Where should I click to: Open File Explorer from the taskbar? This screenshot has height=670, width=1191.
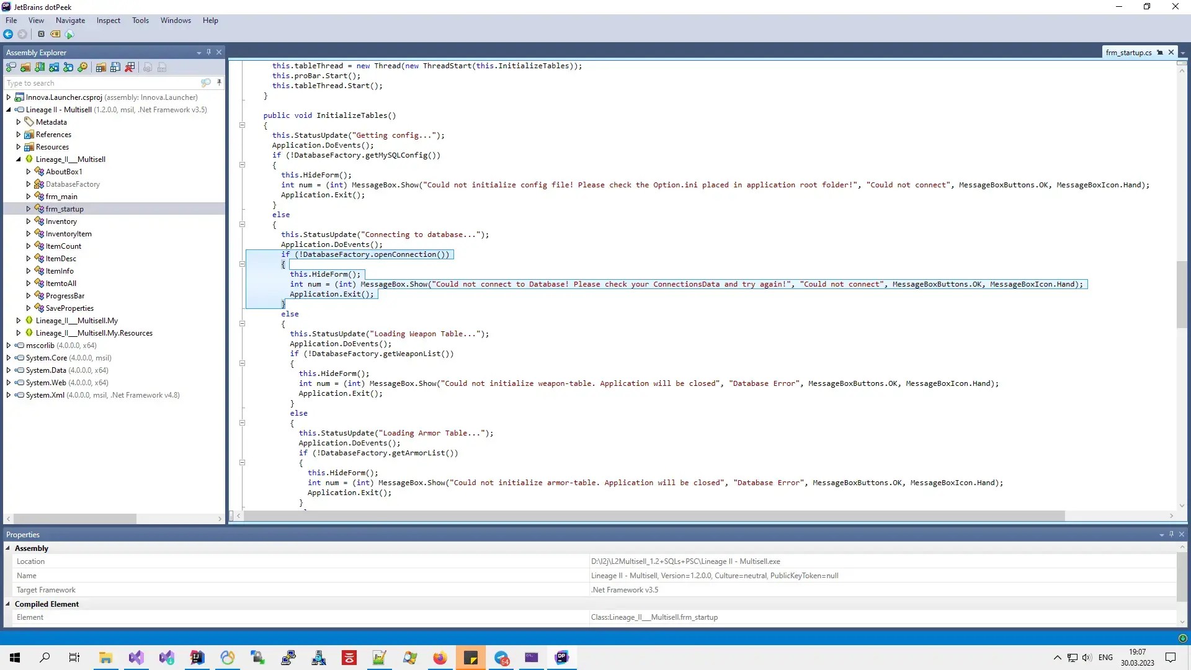point(106,658)
